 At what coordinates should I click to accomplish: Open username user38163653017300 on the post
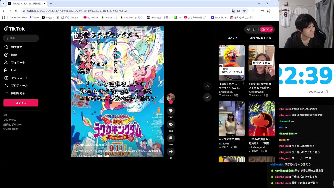[x=89, y=145]
